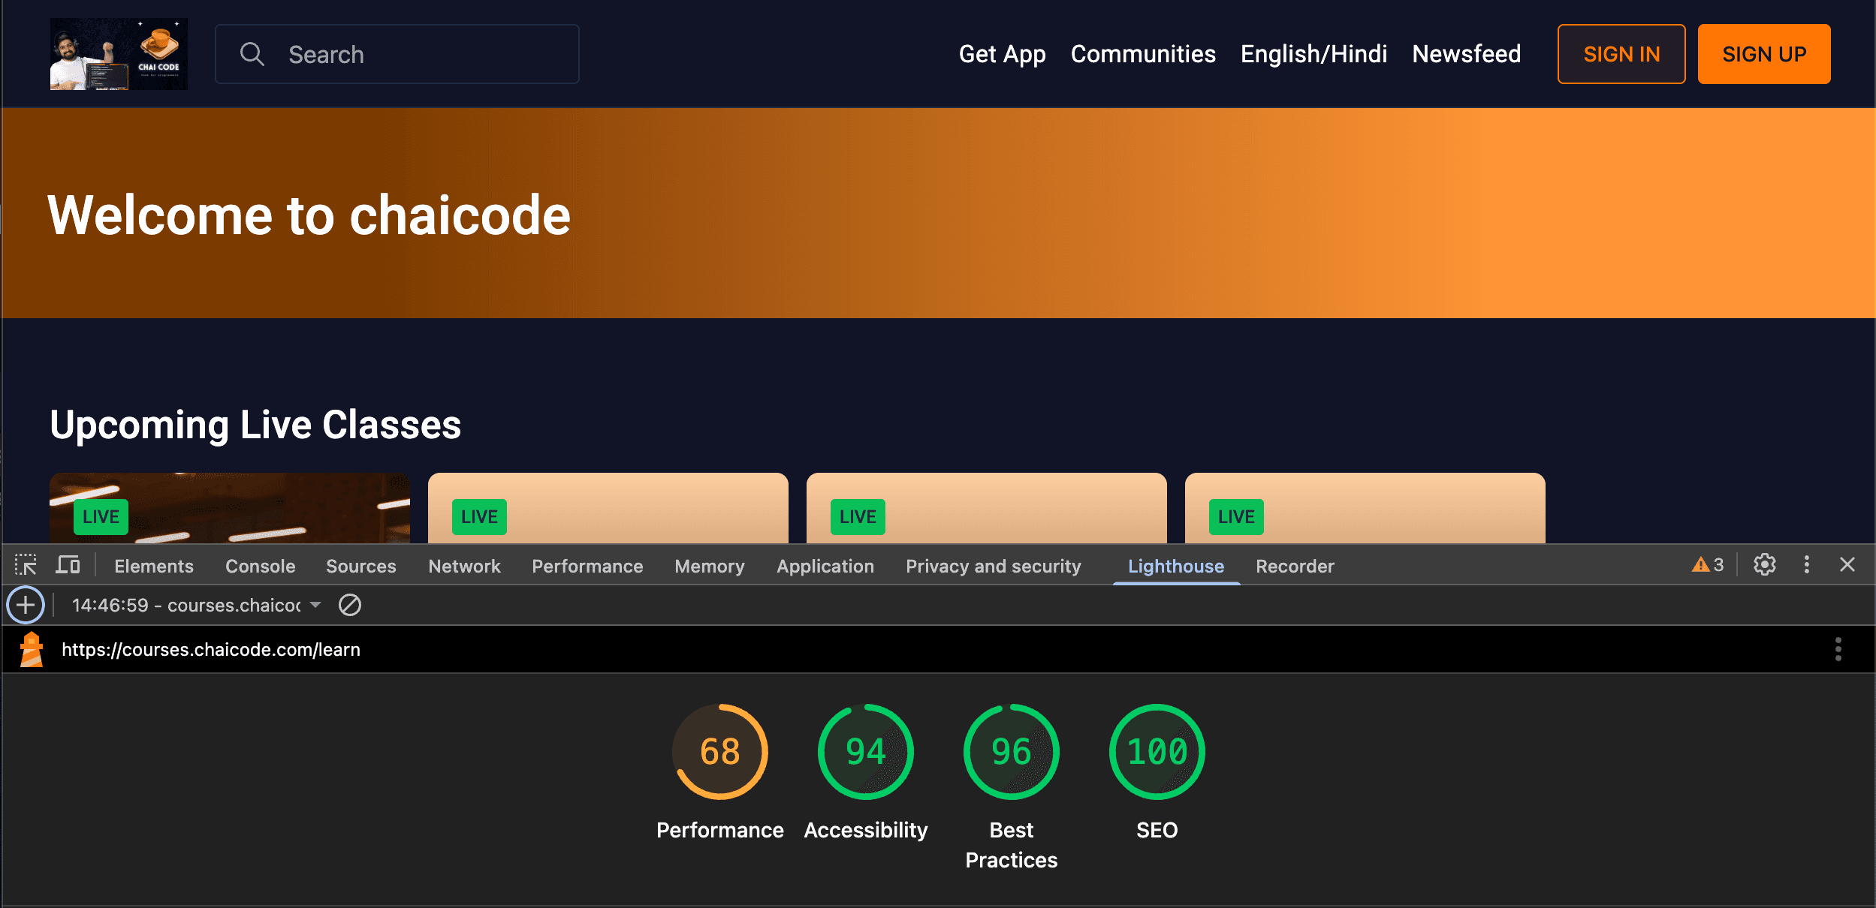The width and height of the screenshot is (1876, 908).
Task: Click the SIGN UP button
Action: pos(1763,53)
